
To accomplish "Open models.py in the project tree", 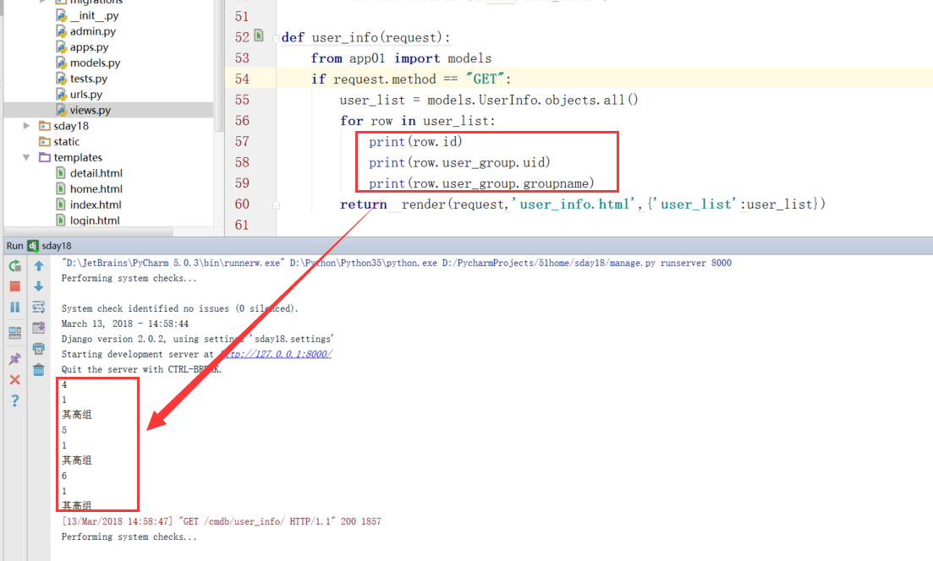I will point(96,63).
